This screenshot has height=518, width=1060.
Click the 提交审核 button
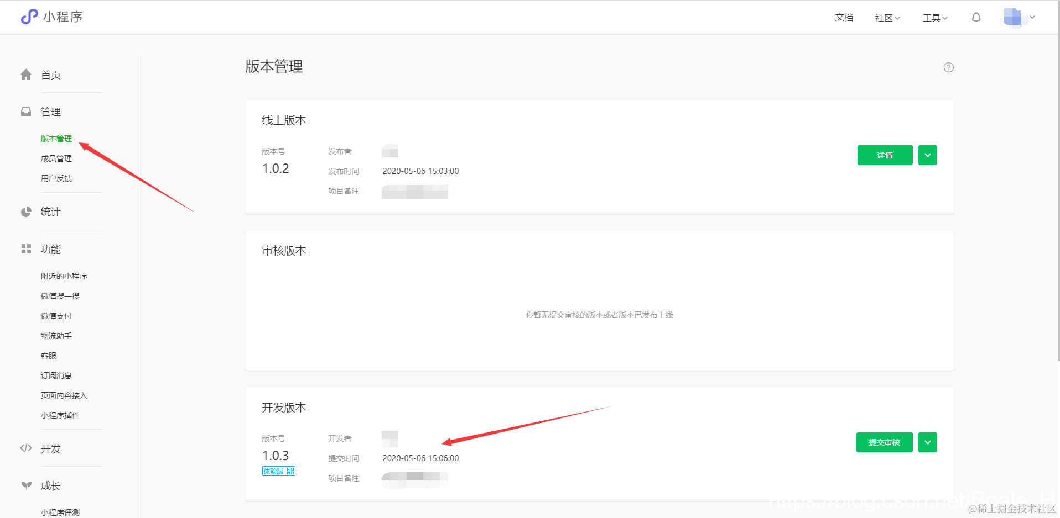click(x=885, y=442)
